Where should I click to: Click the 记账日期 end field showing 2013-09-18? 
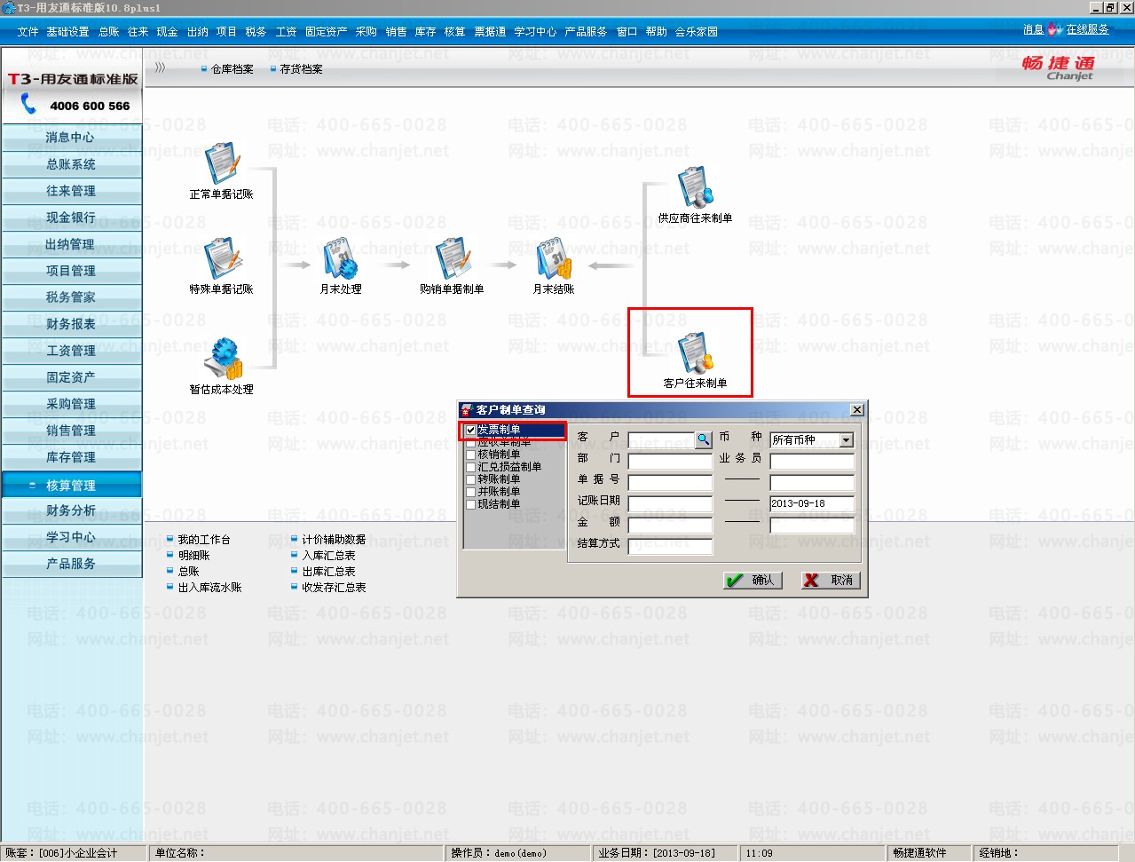click(x=812, y=504)
